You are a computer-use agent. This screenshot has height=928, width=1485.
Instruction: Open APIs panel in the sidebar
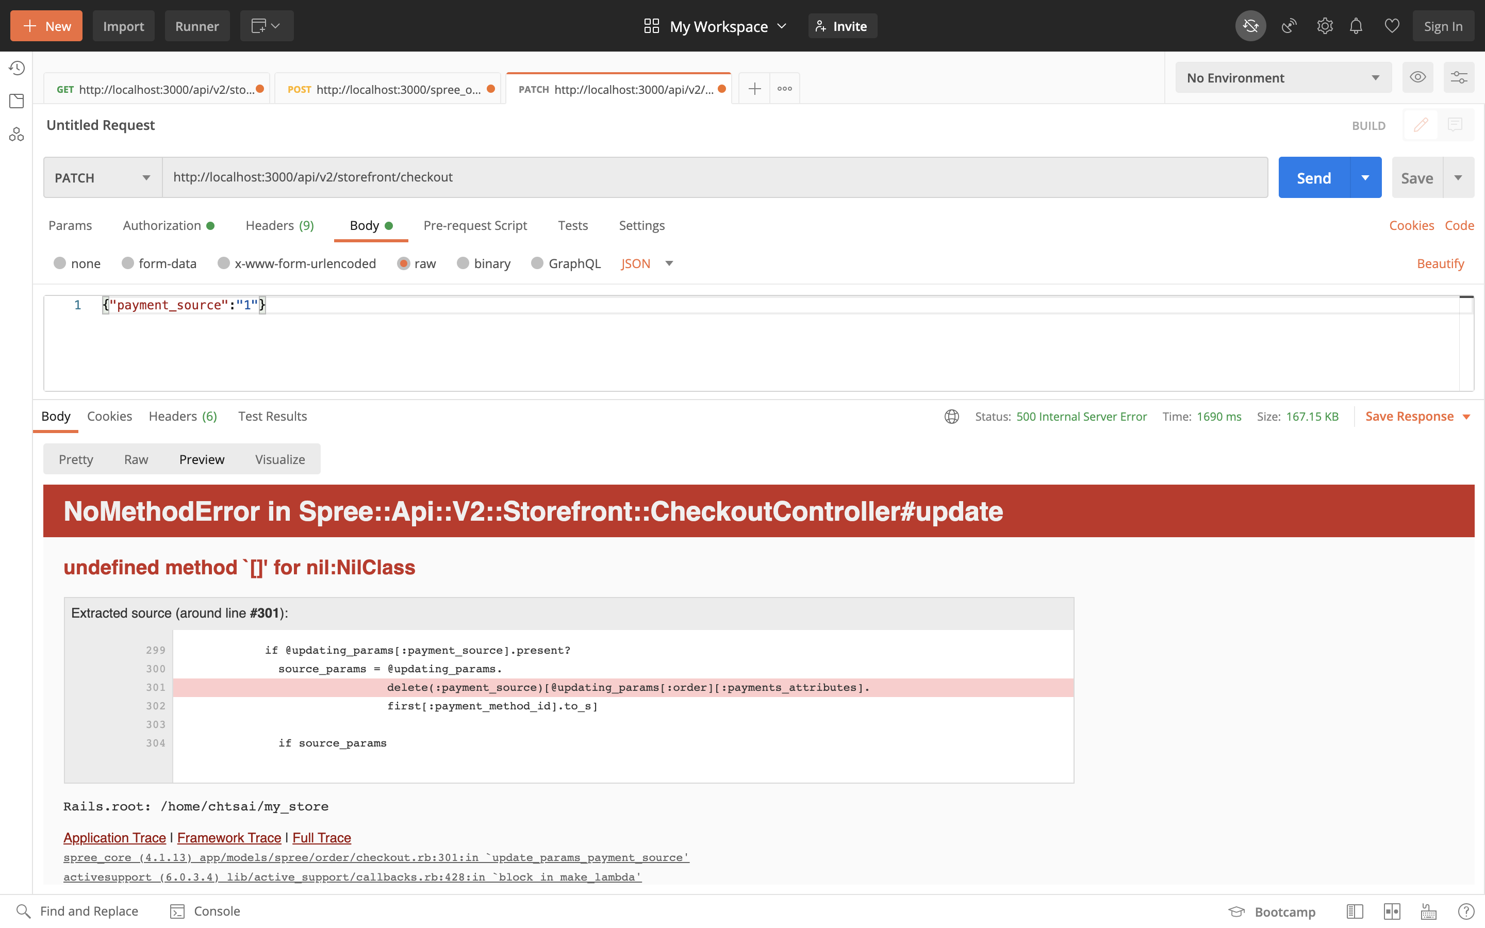click(16, 134)
